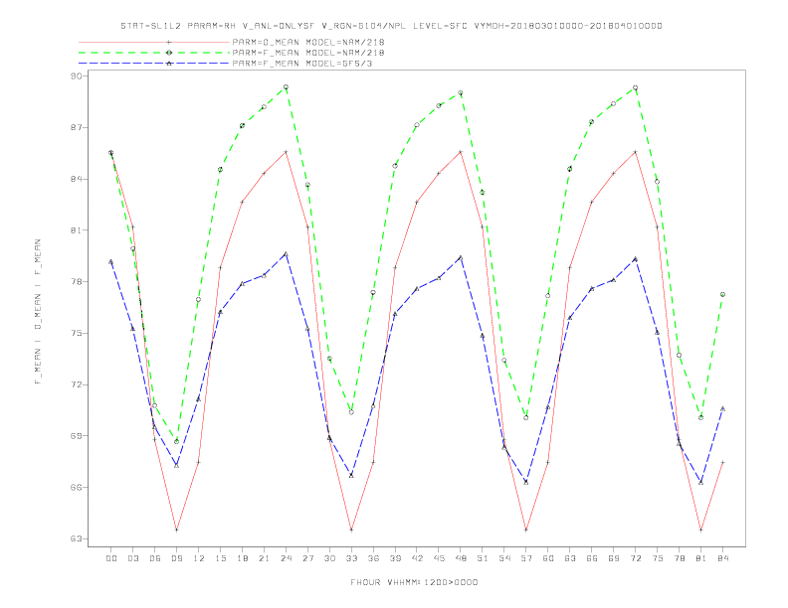Click the chart title starting STAT=SL1L2
The image size is (788, 608).
pos(391,26)
